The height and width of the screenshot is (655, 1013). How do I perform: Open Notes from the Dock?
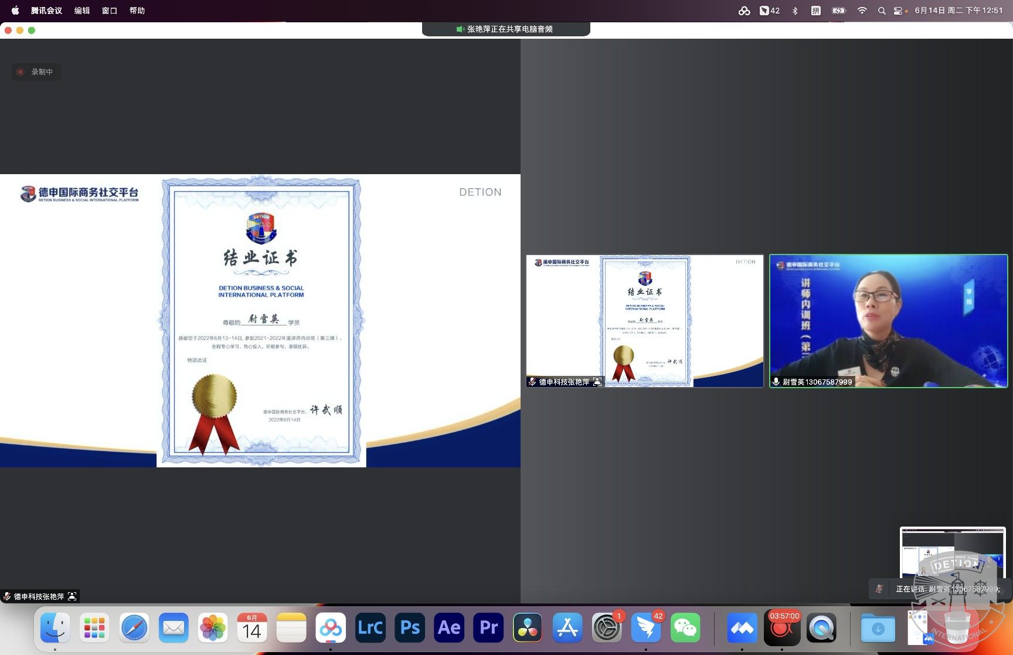(x=291, y=628)
